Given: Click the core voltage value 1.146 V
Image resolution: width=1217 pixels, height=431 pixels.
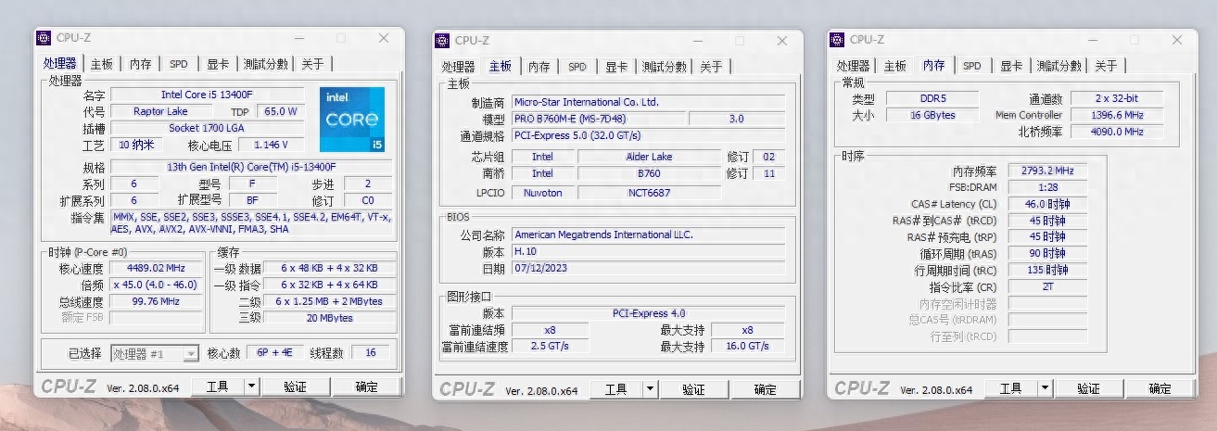Looking at the screenshot, I should 271,145.
